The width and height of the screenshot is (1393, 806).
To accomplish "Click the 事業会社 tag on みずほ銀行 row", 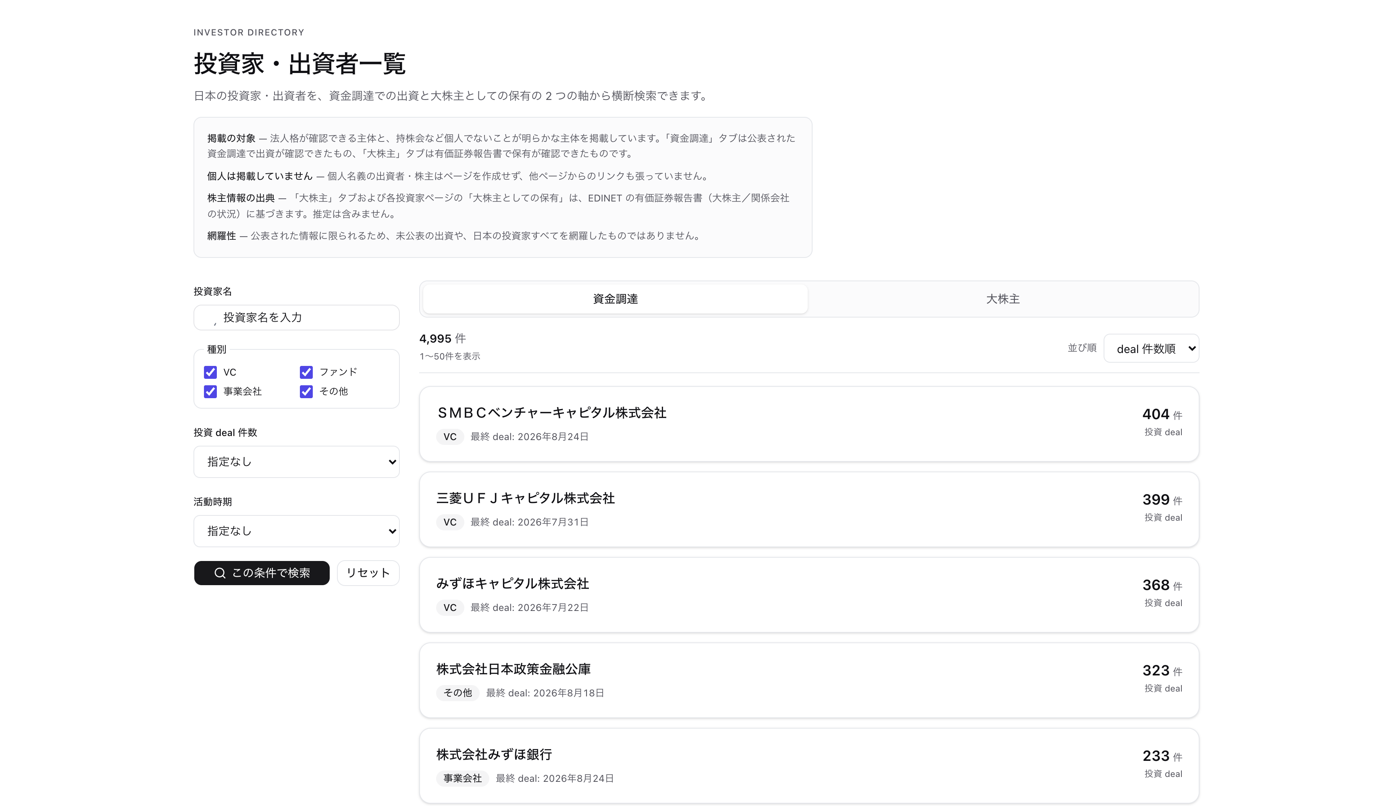I will [463, 778].
